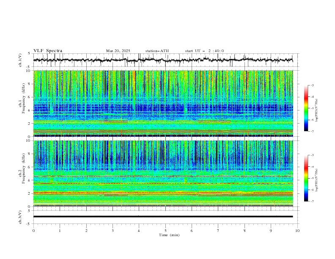The width and height of the screenshot is (335, 259).
Task: Click the ch.1 color bar log(PSD) label
Action: [316, 110]
